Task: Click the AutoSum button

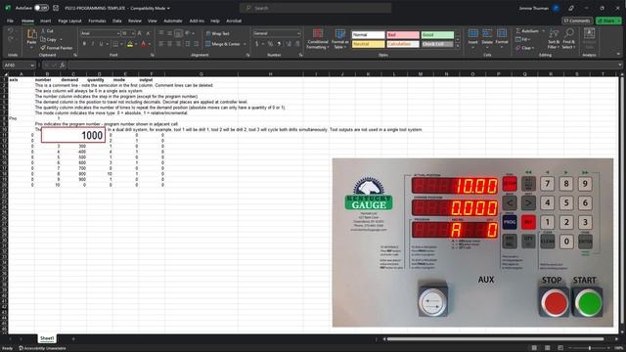Action: [528, 30]
